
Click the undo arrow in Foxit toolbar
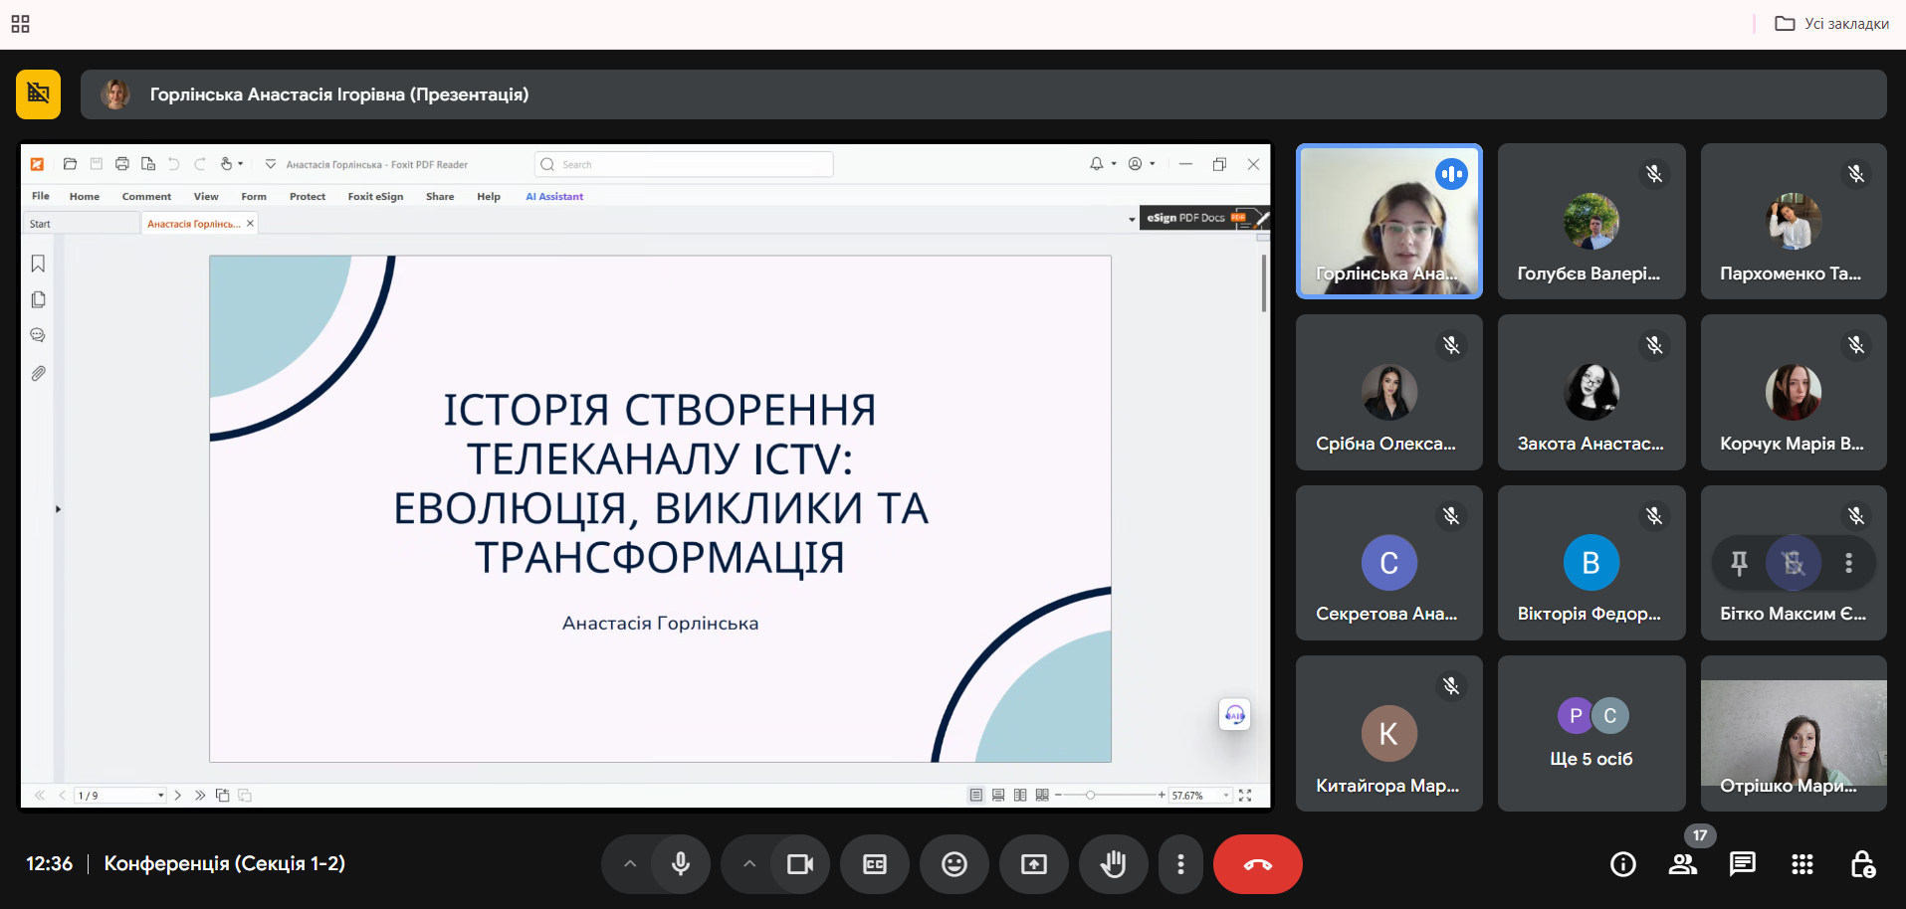tap(174, 164)
